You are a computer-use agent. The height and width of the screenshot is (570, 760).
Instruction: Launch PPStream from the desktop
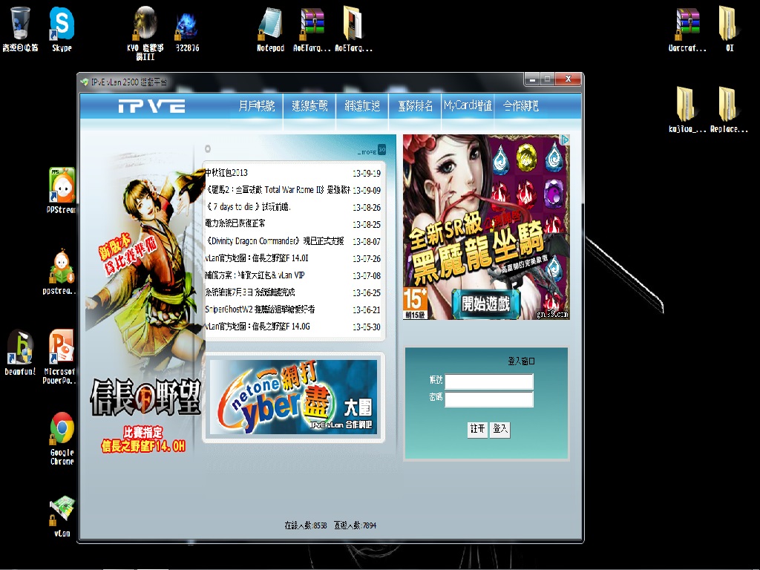(x=62, y=190)
